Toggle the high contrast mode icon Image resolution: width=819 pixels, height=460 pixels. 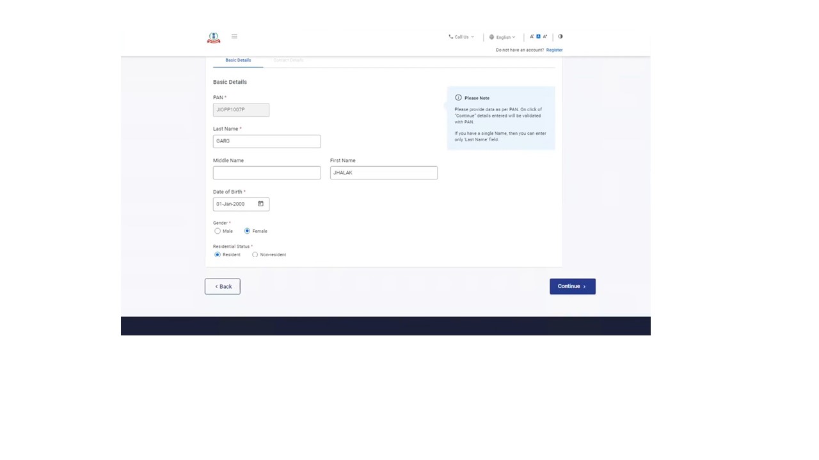(561, 36)
